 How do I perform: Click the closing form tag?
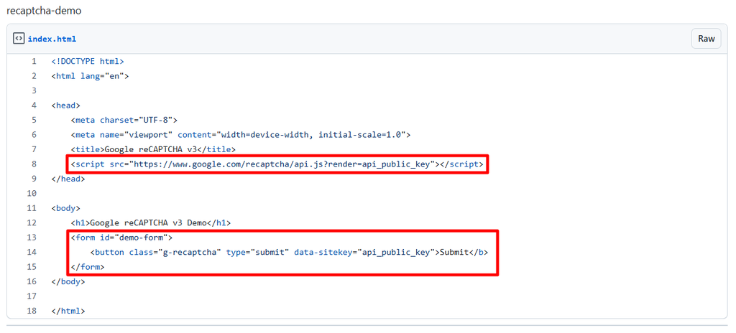pyautogui.click(x=88, y=267)
